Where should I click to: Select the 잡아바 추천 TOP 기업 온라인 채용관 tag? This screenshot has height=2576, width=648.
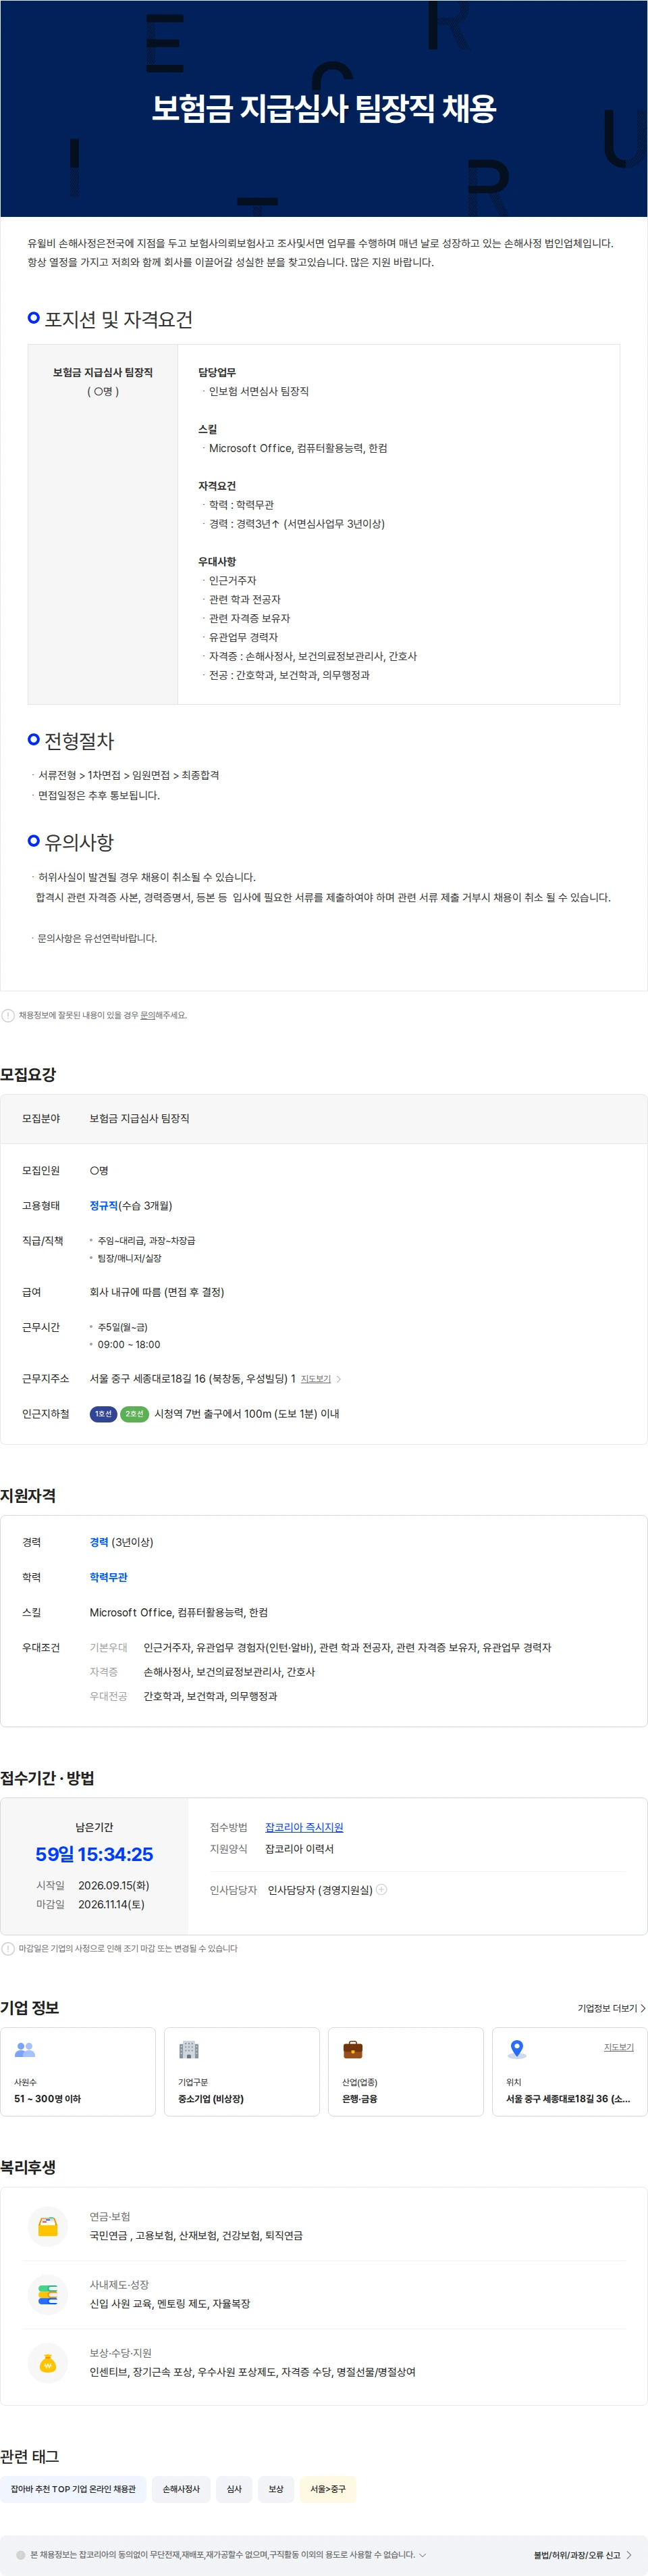point(73,2488)
